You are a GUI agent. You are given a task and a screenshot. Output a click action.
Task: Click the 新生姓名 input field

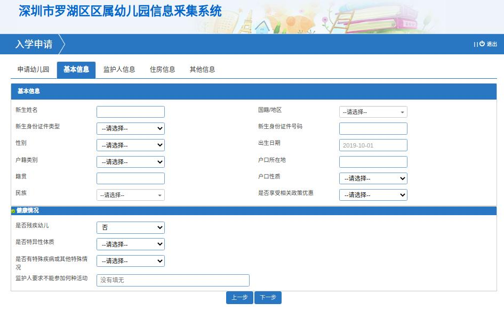[130, 111]
